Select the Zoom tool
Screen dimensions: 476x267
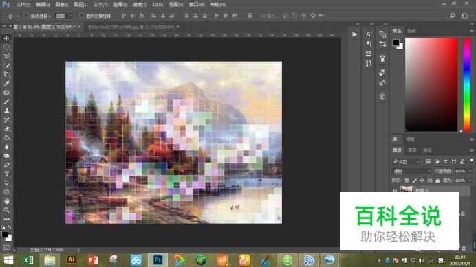click(6, 210)
